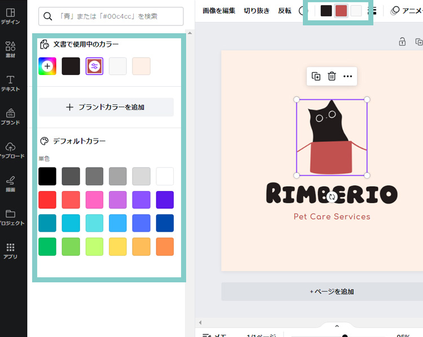Click the red color chip in toolbar

point(341,11)
